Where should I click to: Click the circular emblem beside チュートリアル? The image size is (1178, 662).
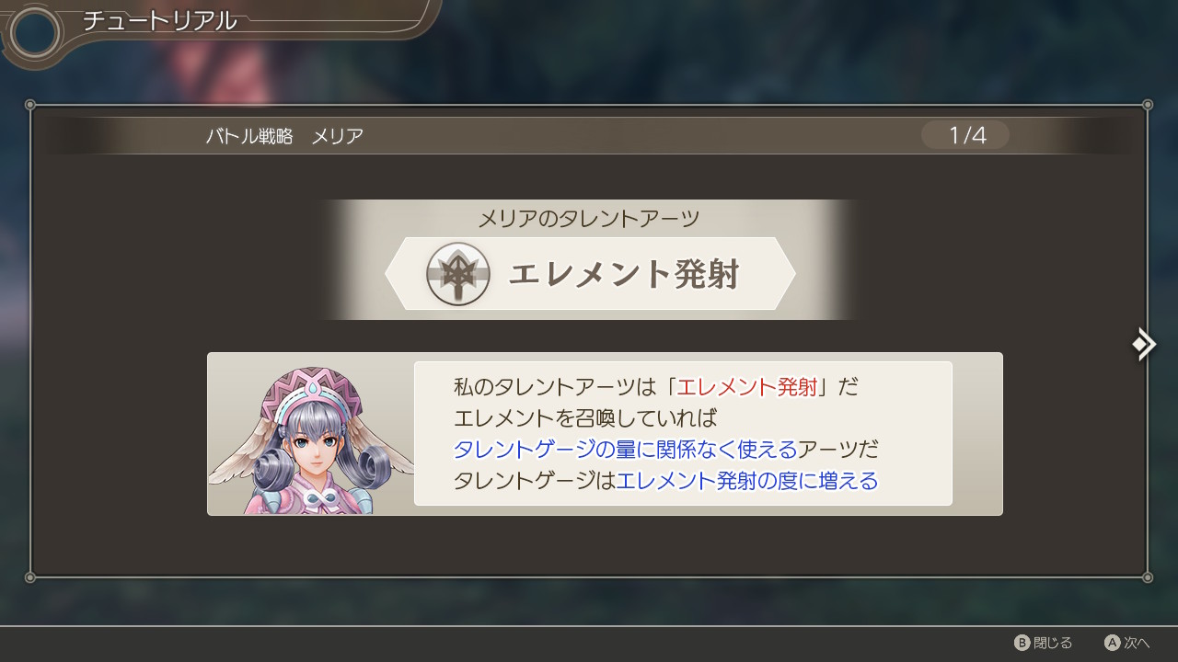point(35,33)
